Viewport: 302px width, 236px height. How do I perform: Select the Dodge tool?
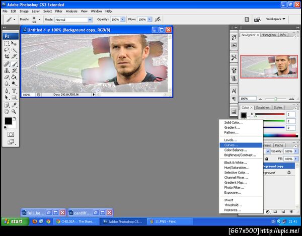(x=14, y=84)
